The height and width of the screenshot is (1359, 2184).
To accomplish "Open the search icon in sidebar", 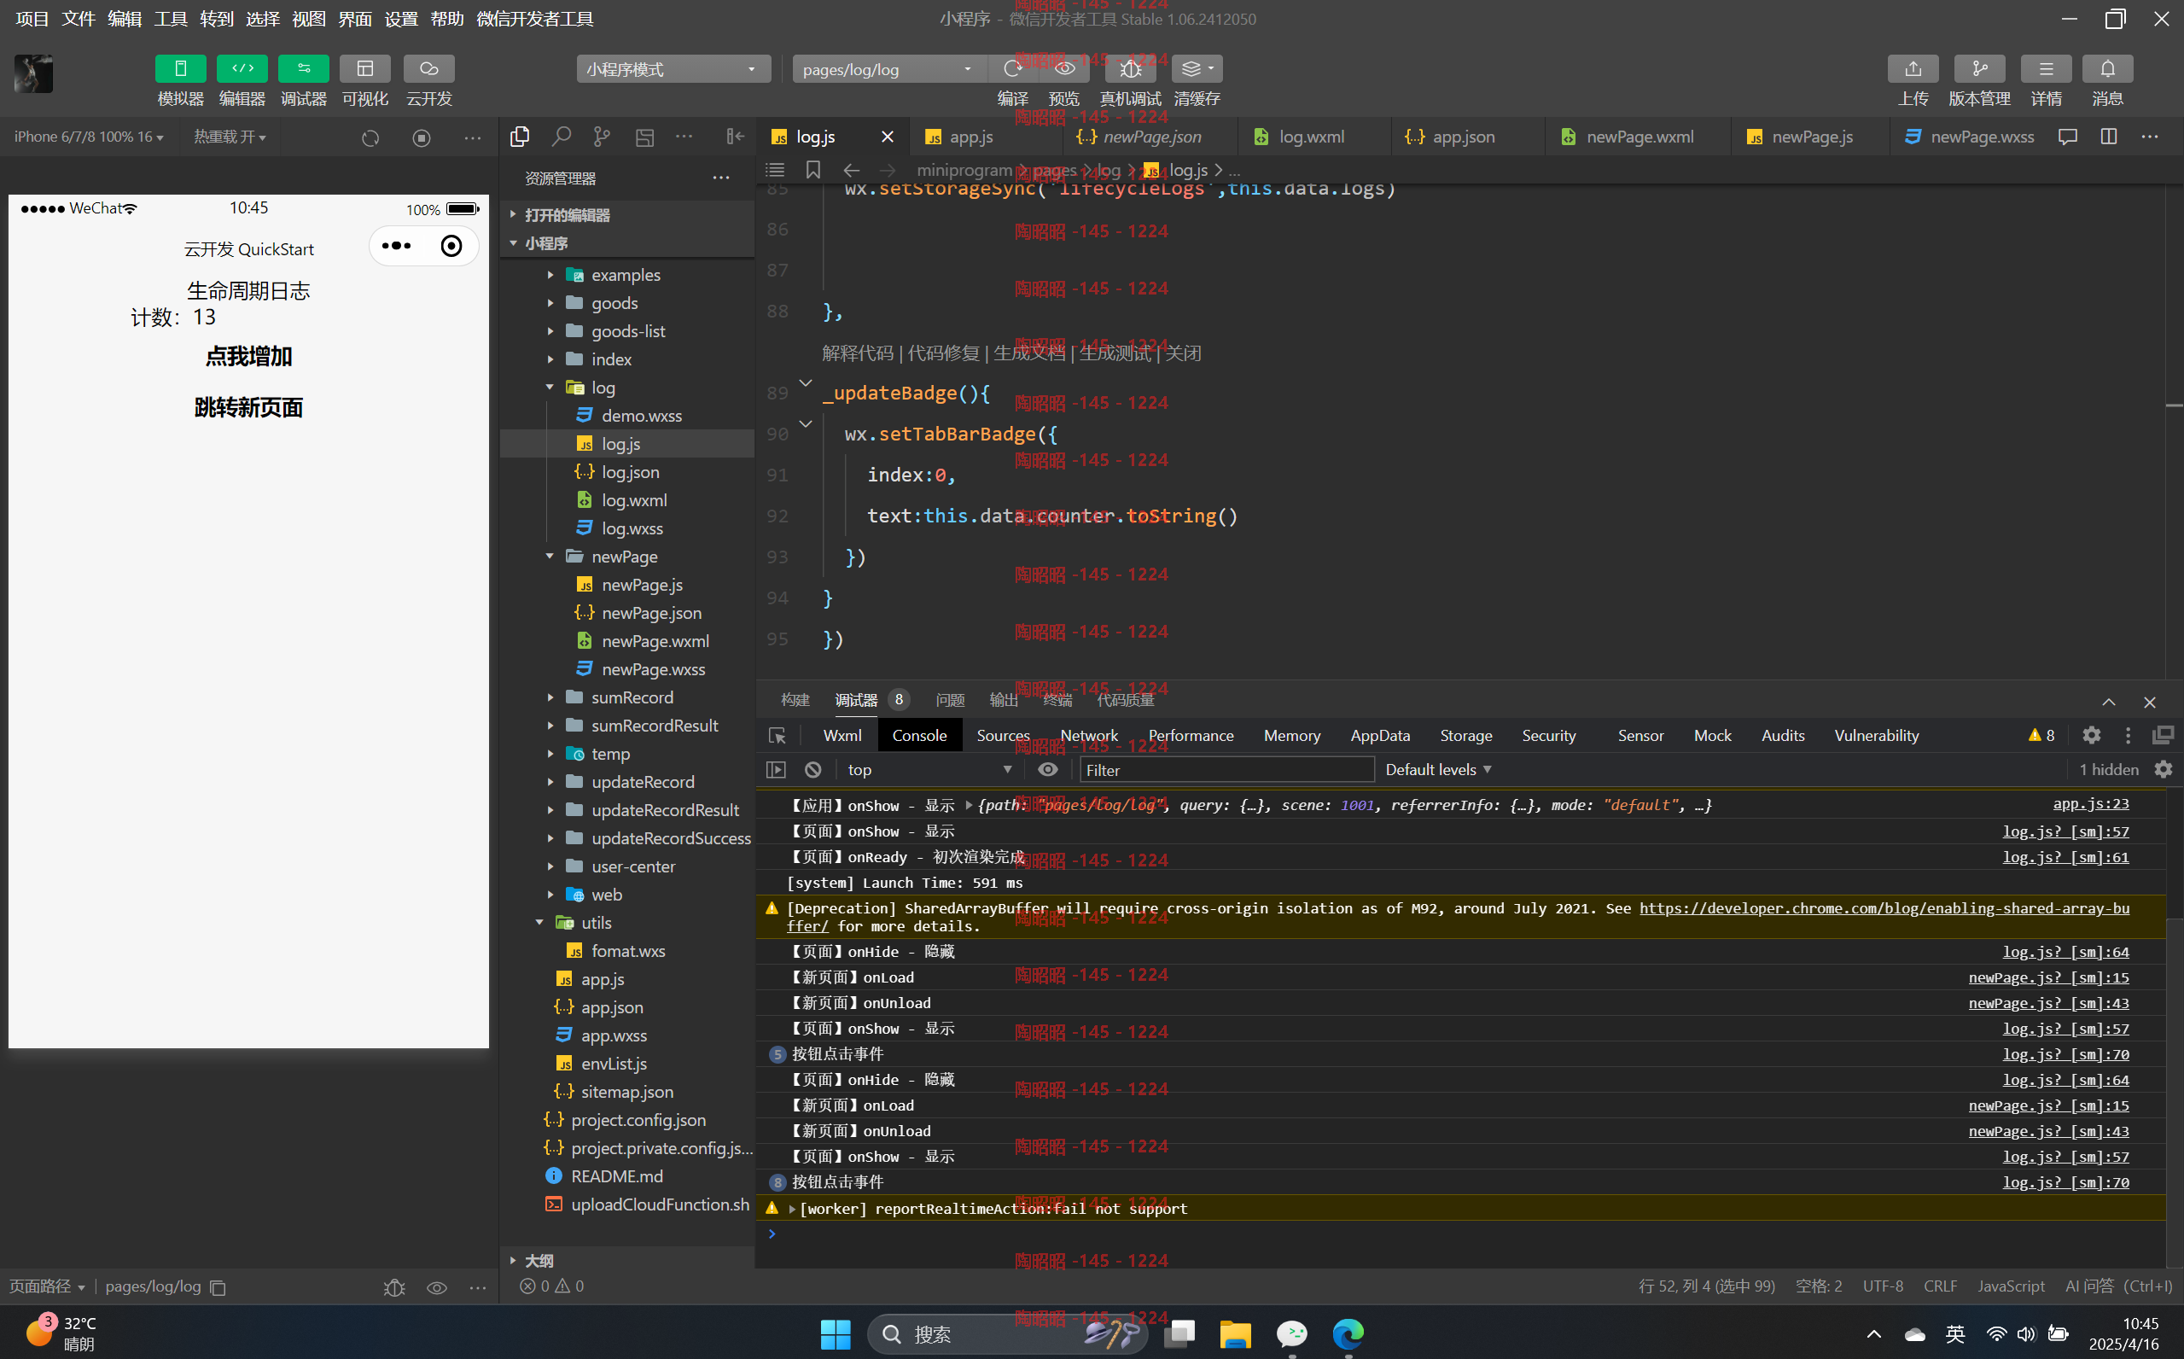I will (x=561, y=137).
